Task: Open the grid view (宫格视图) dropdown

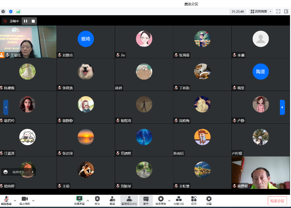Action: (261, 11)
